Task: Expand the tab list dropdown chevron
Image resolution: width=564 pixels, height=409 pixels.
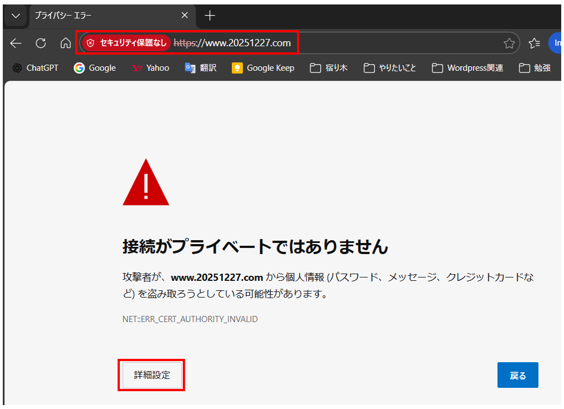Action: 15,15
